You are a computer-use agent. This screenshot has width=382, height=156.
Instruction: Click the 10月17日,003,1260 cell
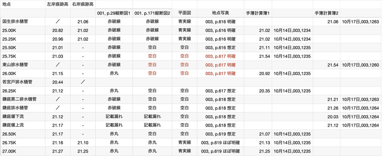coord(361,65)
